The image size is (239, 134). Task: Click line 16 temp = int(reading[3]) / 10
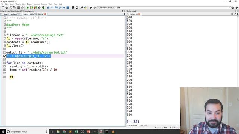click(x=33, y=70)
